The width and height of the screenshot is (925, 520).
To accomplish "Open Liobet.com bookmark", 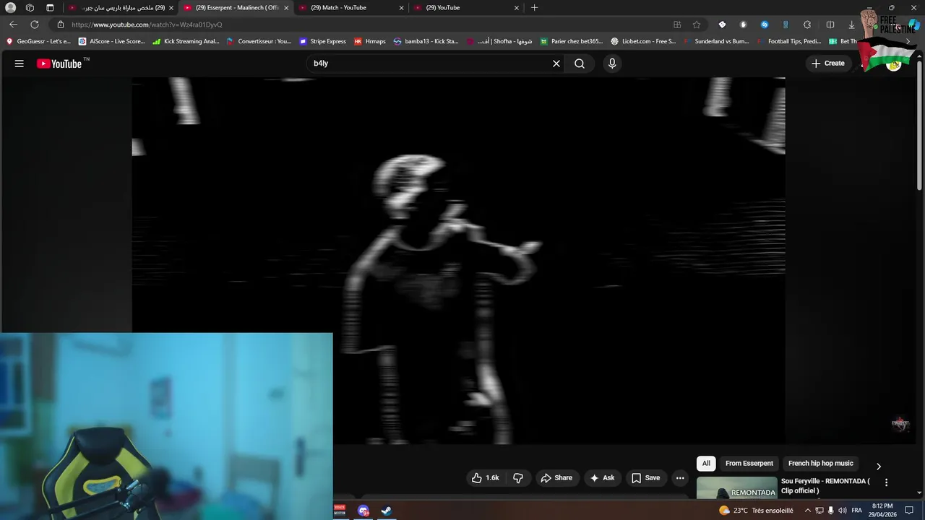I will pyautogui.click(x=643, y=41).
